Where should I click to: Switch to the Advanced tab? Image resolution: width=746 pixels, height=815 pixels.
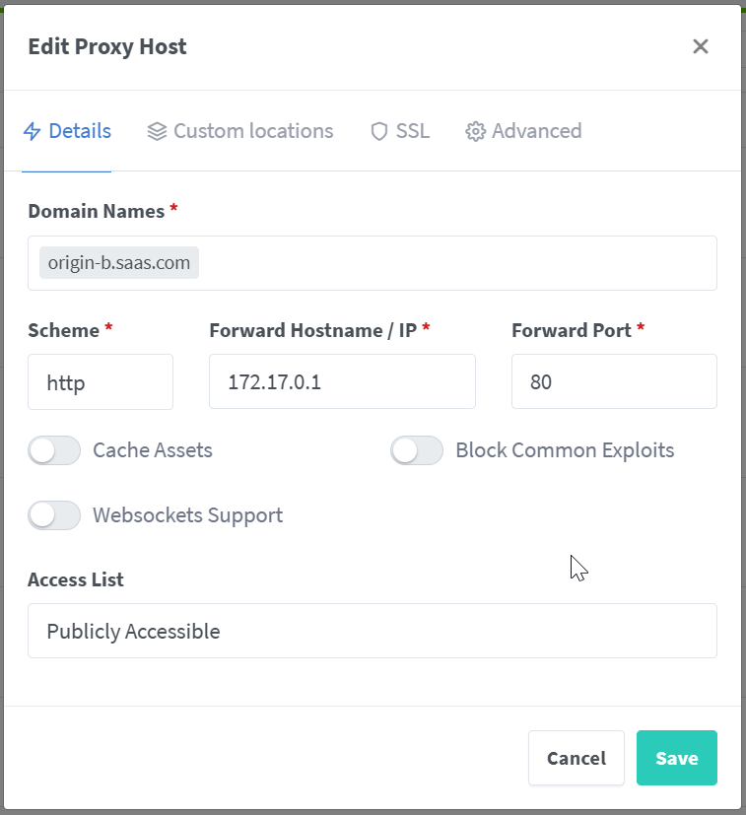pyautogui.click(x=536, y=130)
